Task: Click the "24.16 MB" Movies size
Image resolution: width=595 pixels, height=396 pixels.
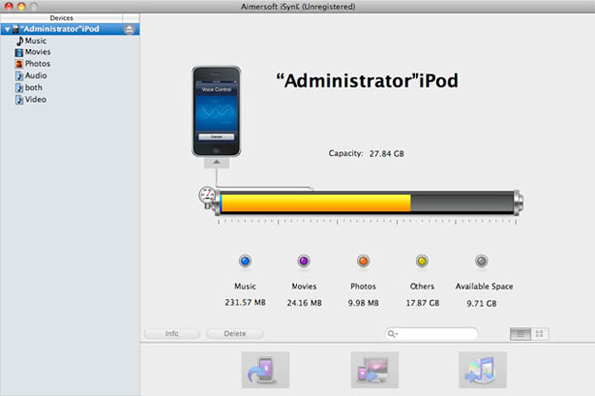Action: click(x=304, y=303)
